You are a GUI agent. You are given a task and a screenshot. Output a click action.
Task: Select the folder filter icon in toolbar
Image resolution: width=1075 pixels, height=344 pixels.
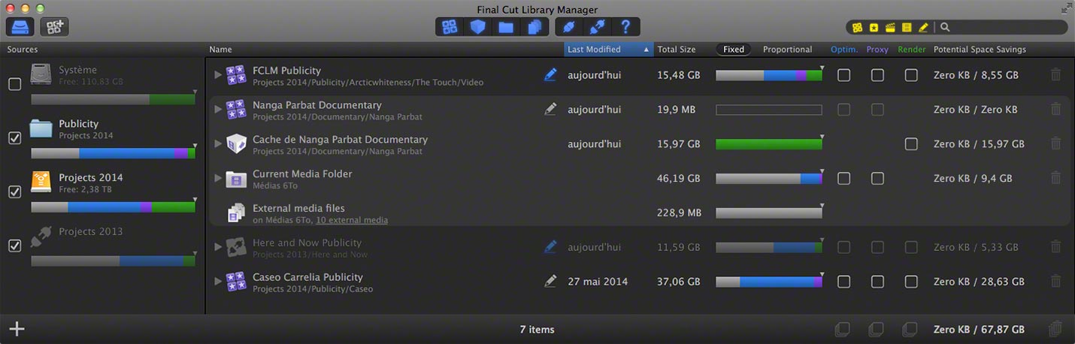[506, 27]
